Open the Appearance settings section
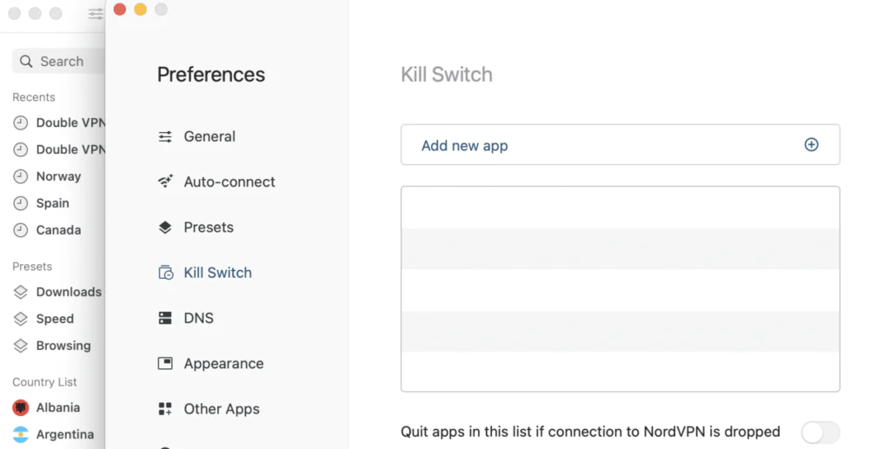 point(223,363)
